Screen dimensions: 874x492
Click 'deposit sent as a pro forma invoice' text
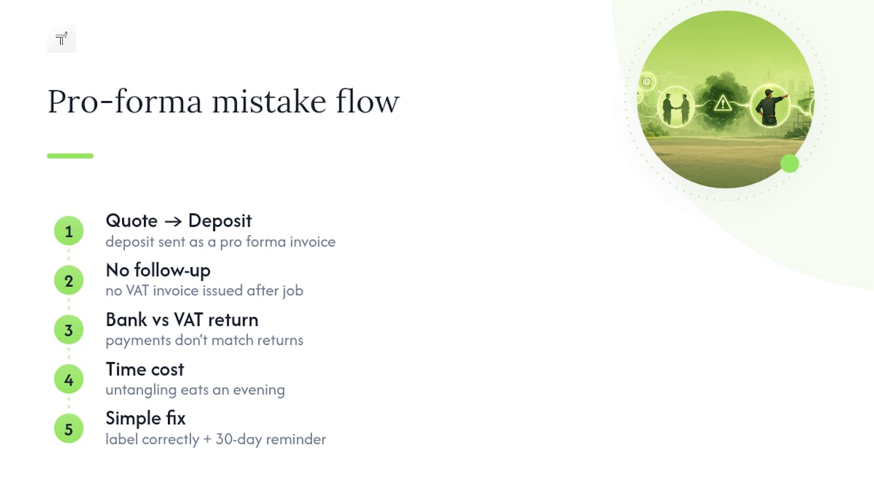click(x=221, y=241)
